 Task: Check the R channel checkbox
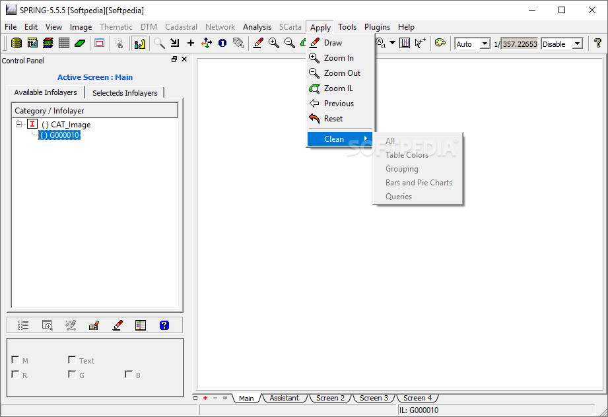click(15, 374)
